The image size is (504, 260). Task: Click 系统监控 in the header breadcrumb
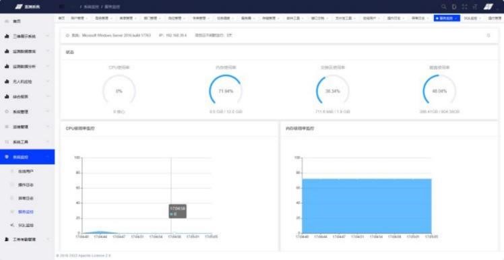click(x=91, y=7)
